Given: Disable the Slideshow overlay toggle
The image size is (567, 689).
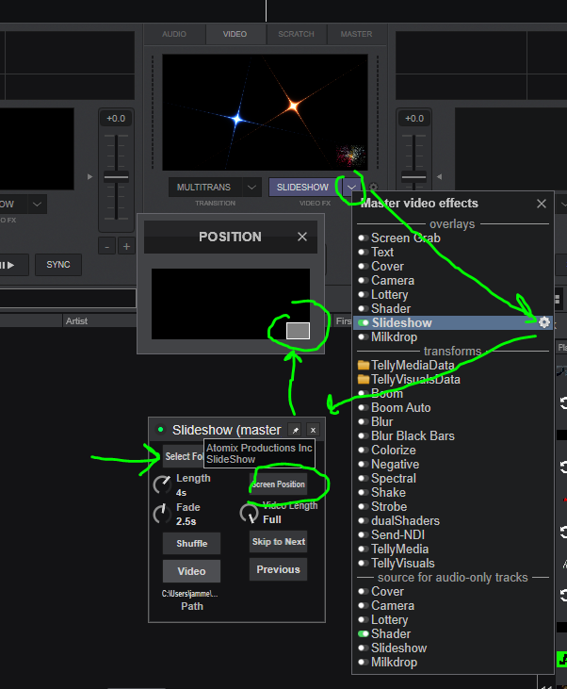Looking at the screenshot, I should click(363, 323).
